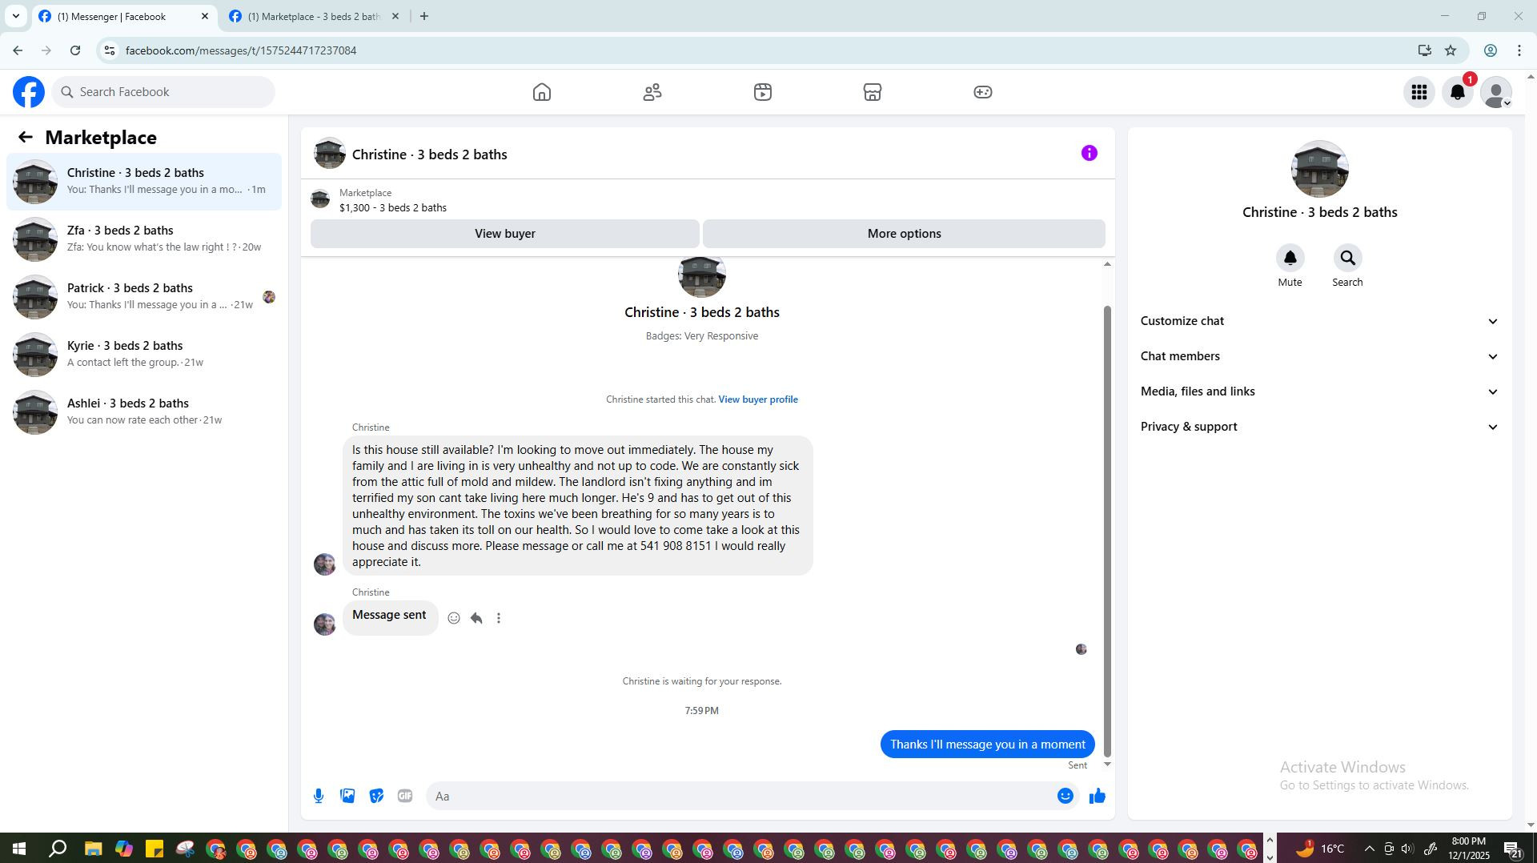The image size is (1537, 863).
Task: Click the browser address bar URL
Action: click(x=241, y=50)
